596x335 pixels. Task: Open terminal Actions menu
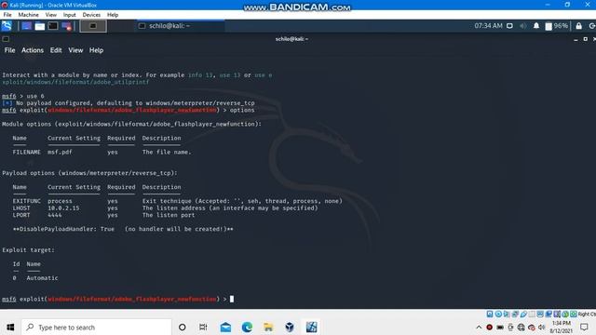(x=33, y=50)
